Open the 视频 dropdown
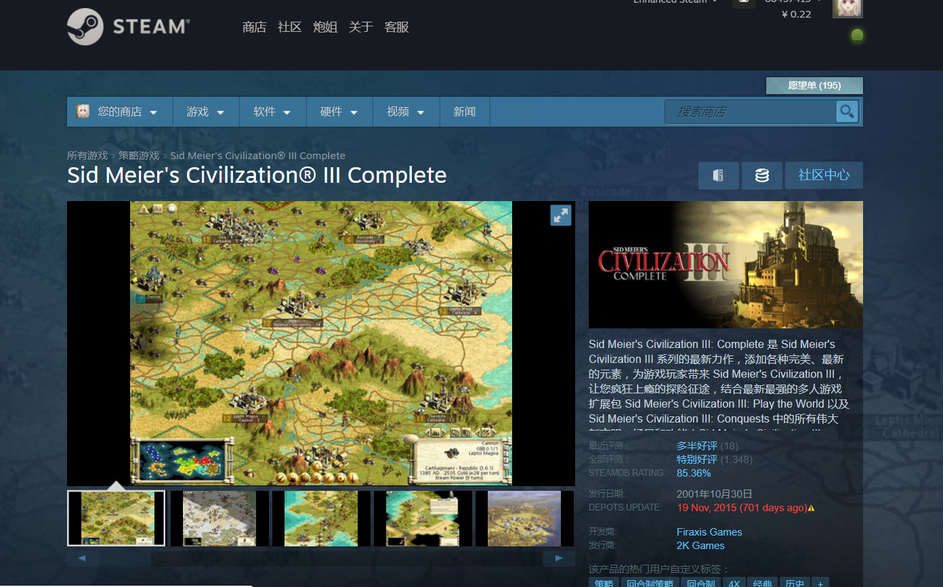 tap(406, 112)
